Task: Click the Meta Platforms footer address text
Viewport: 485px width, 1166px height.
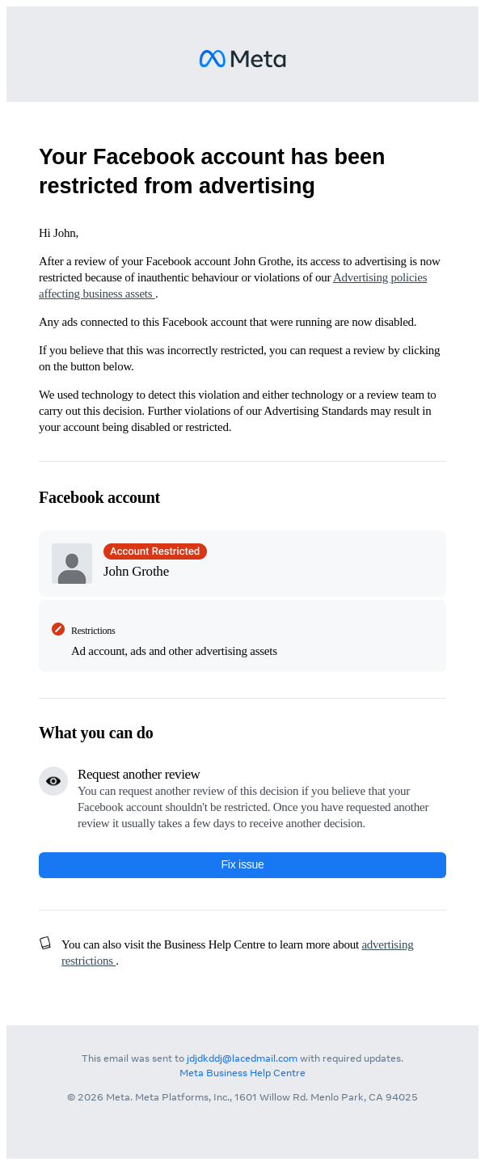Action: pyautogui.click(x=242, y=1097)
